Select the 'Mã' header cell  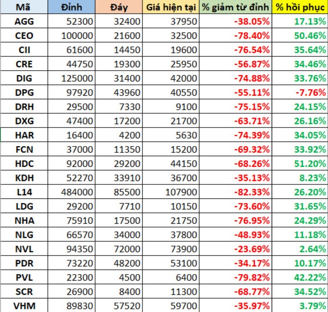click(x=24, y=7)
